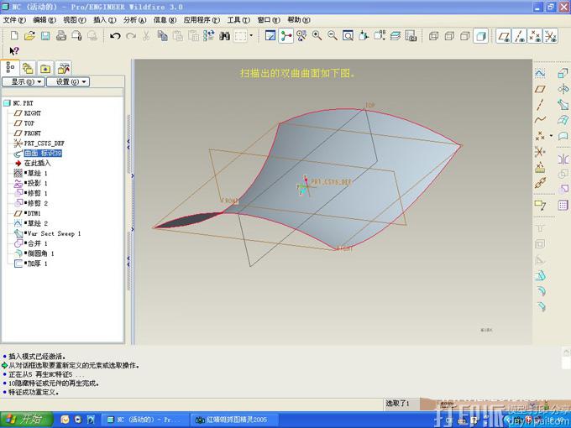Click the Variable Section Sweep tool icon
The height and width of the screenshot is (428, 571).
[x=563, y=104]
